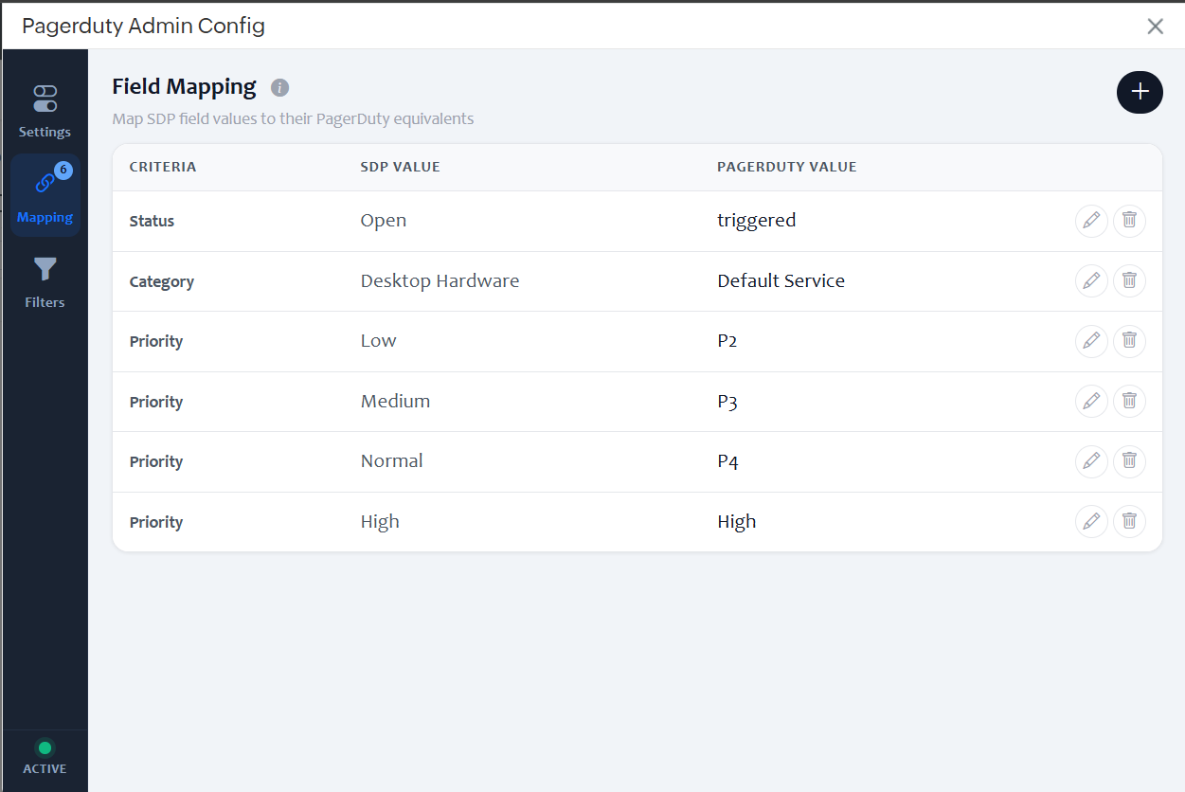1185x792 pixels.
Task: Open the Settings sidebar tab
Action: point(45,112)
